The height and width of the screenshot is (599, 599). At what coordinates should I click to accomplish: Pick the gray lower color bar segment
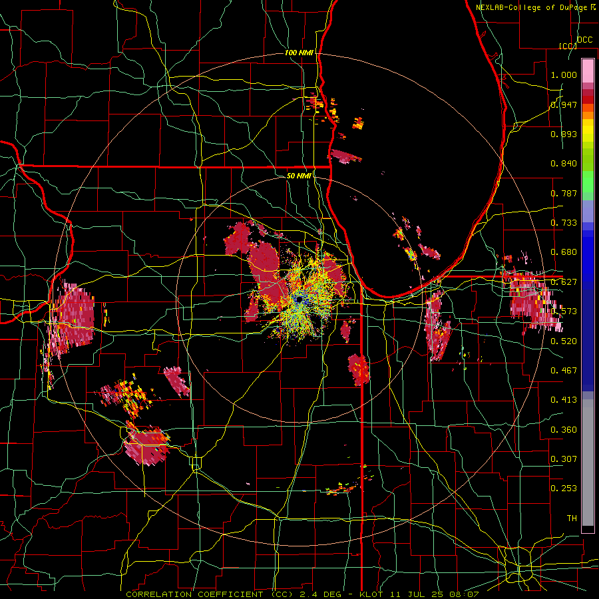(x=588, y=466)
